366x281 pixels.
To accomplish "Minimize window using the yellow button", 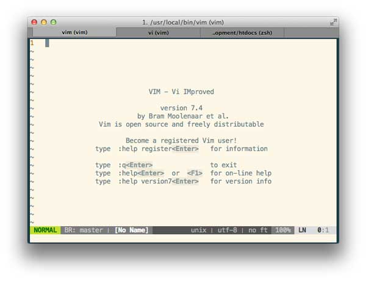I will point(44,22).
